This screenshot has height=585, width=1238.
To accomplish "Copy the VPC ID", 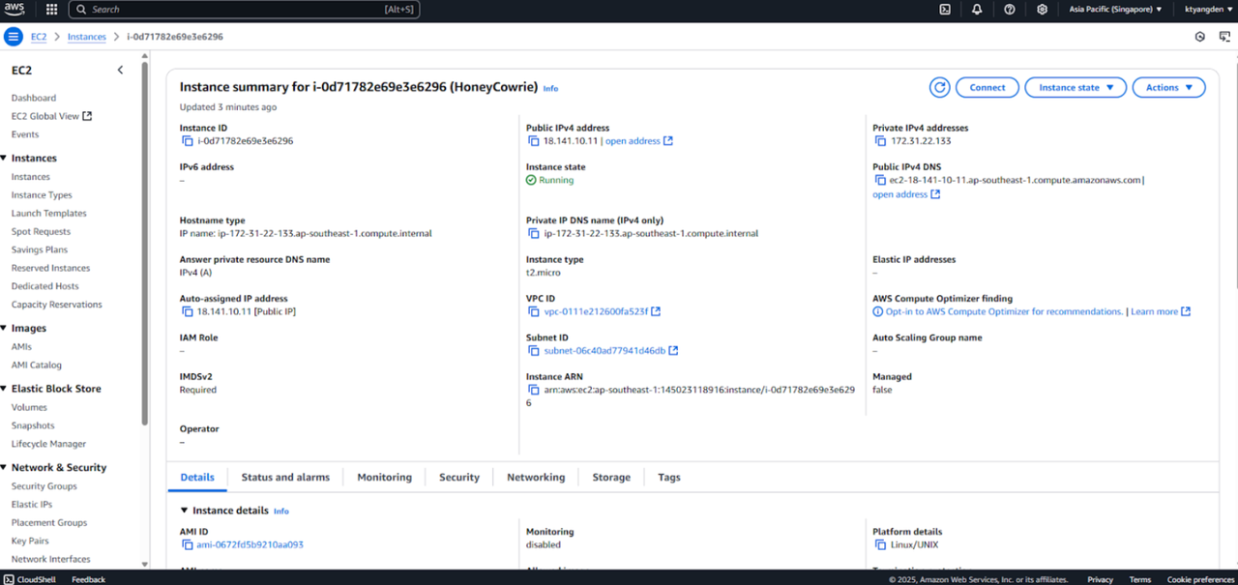I will point(533,312).
